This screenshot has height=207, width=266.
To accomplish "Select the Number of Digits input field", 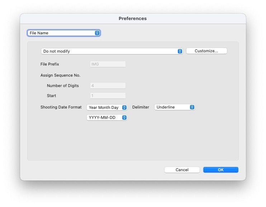I will click(x=108, y=86).
